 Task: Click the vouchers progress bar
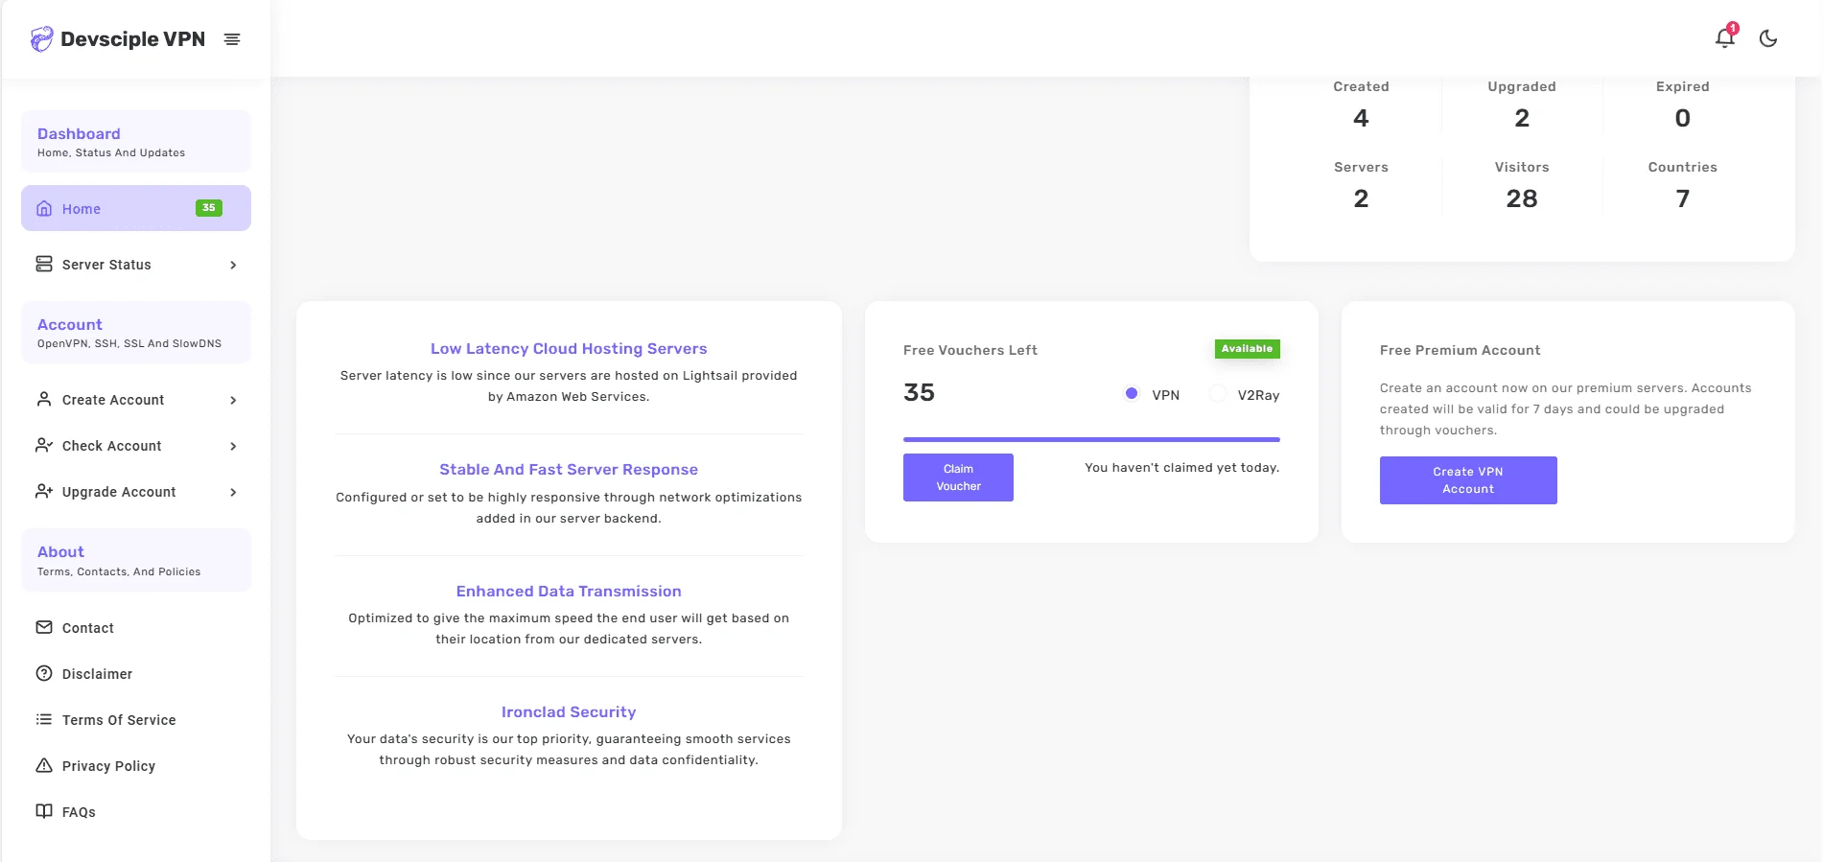[x=1091, y=439]
